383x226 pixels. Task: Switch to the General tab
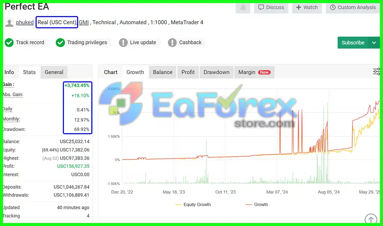pos(54,72)
